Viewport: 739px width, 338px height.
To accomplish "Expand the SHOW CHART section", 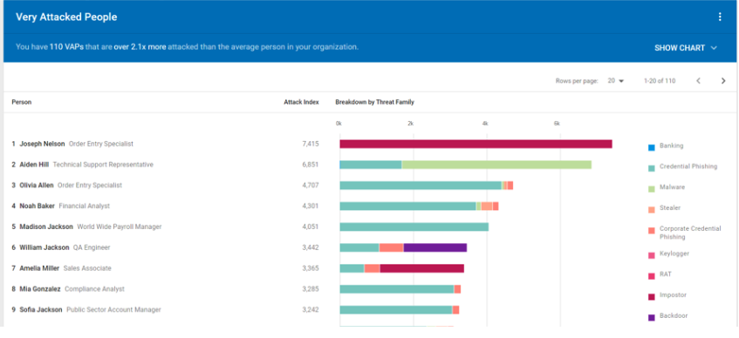I will pyautogui.click(x=686, y=48).
